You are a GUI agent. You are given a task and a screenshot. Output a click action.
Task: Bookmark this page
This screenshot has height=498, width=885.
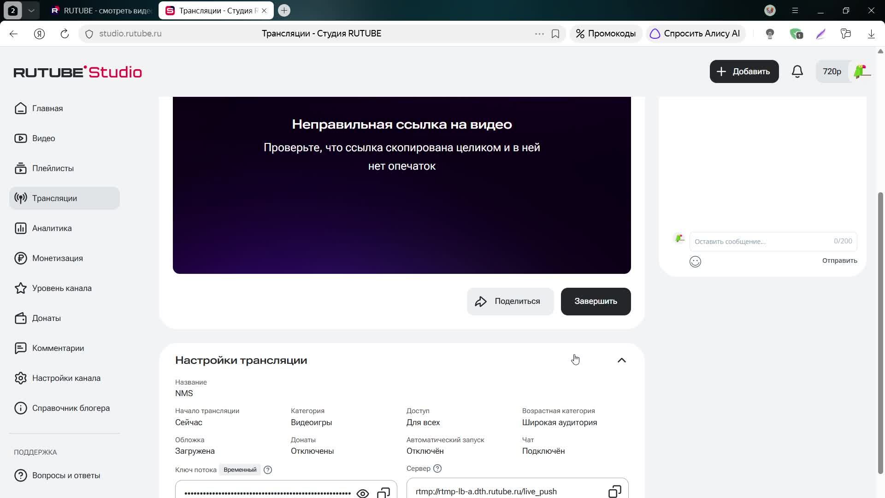[x=555, y=34]
